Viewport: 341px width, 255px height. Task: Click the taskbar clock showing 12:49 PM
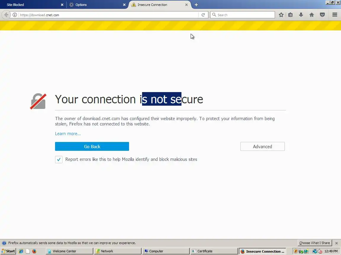tap(331, 251)
